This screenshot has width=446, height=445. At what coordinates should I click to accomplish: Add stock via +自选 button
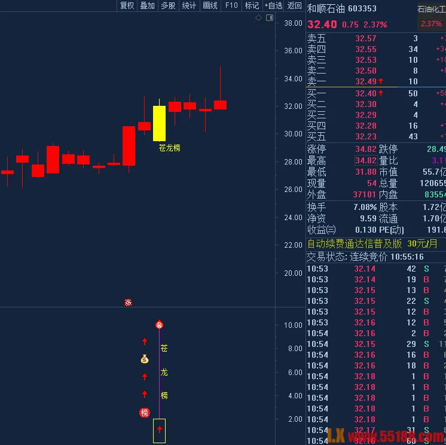click(273, 6)
